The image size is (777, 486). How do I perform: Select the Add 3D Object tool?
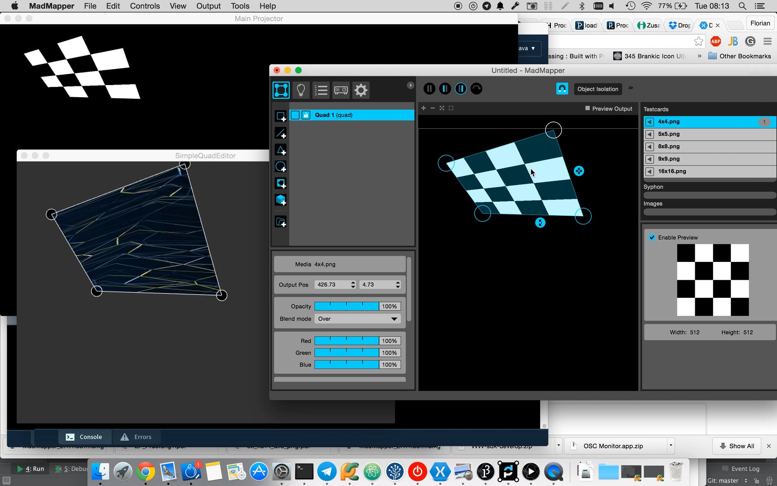coord(281,200)
